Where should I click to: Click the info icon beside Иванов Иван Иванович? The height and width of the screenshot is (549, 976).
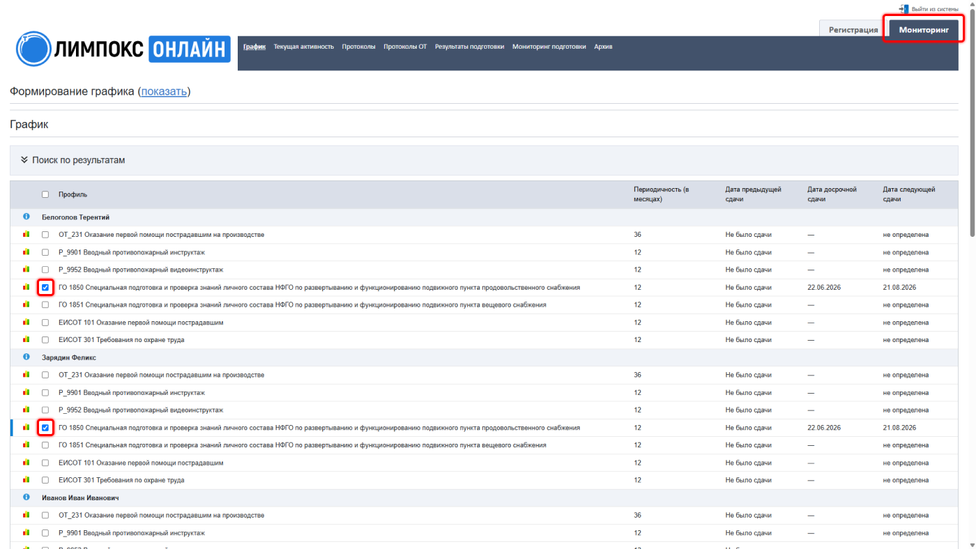point(26,497)
